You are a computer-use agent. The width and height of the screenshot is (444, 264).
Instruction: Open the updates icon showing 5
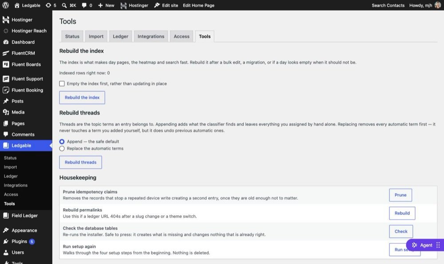pyautogui.click(x=48, y=5)
